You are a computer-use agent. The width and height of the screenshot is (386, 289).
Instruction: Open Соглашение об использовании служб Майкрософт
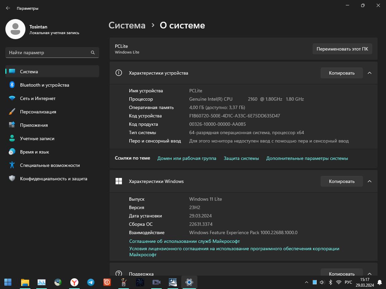(x=184, y=241)
